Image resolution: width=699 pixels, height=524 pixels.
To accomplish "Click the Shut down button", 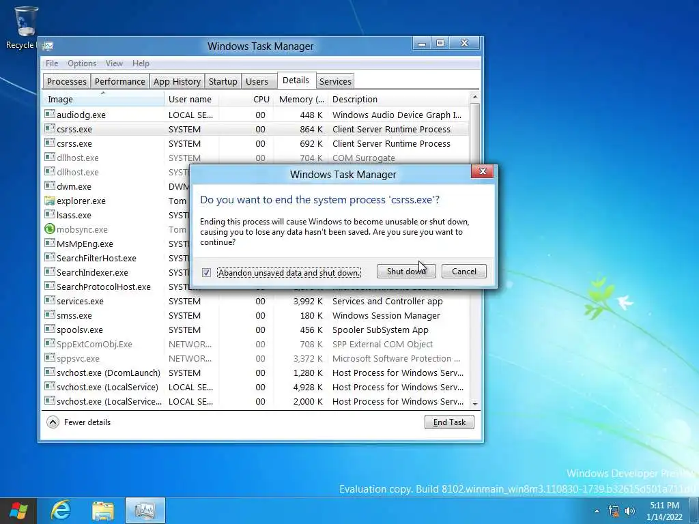I will (x=406, y=272).
